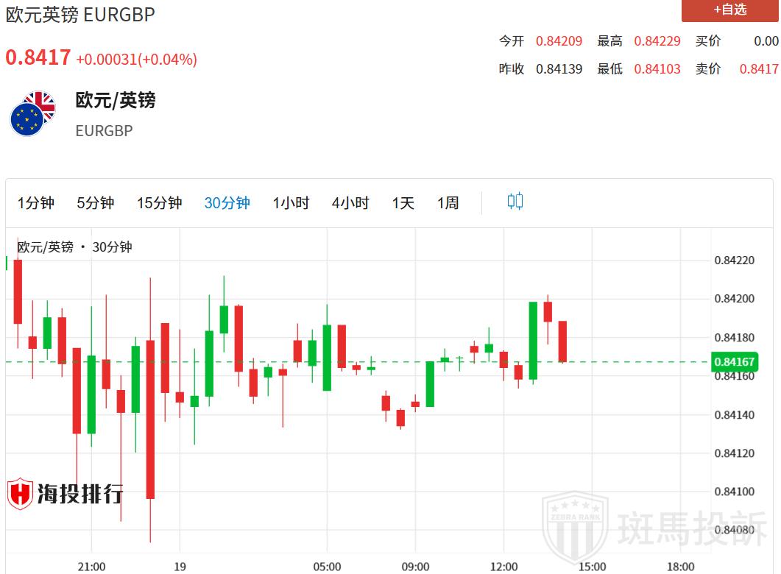Switch chart to 1小时 timeframe
The image size is (781, 574).
[x=291, y=203]
